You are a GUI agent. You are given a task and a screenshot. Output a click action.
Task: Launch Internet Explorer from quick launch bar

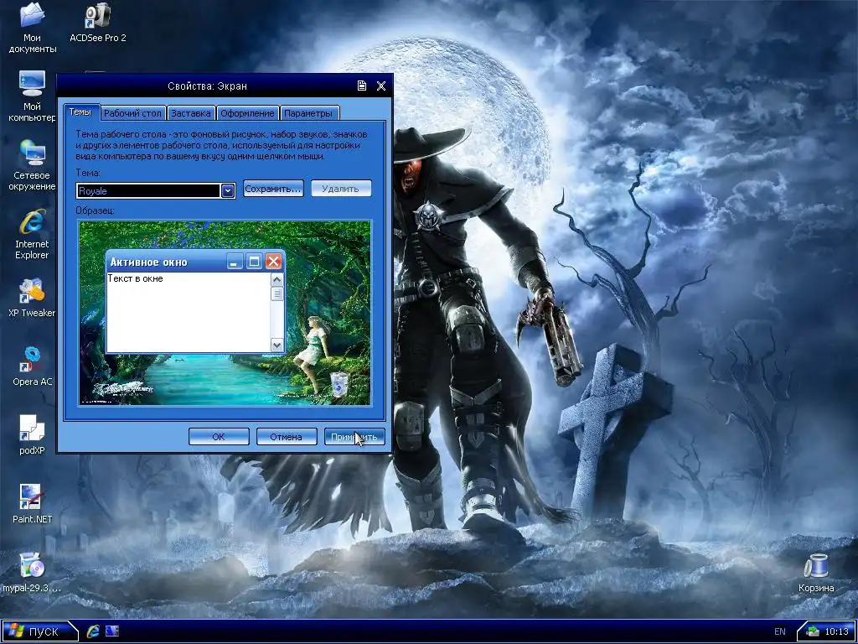(x=93, y=631)
